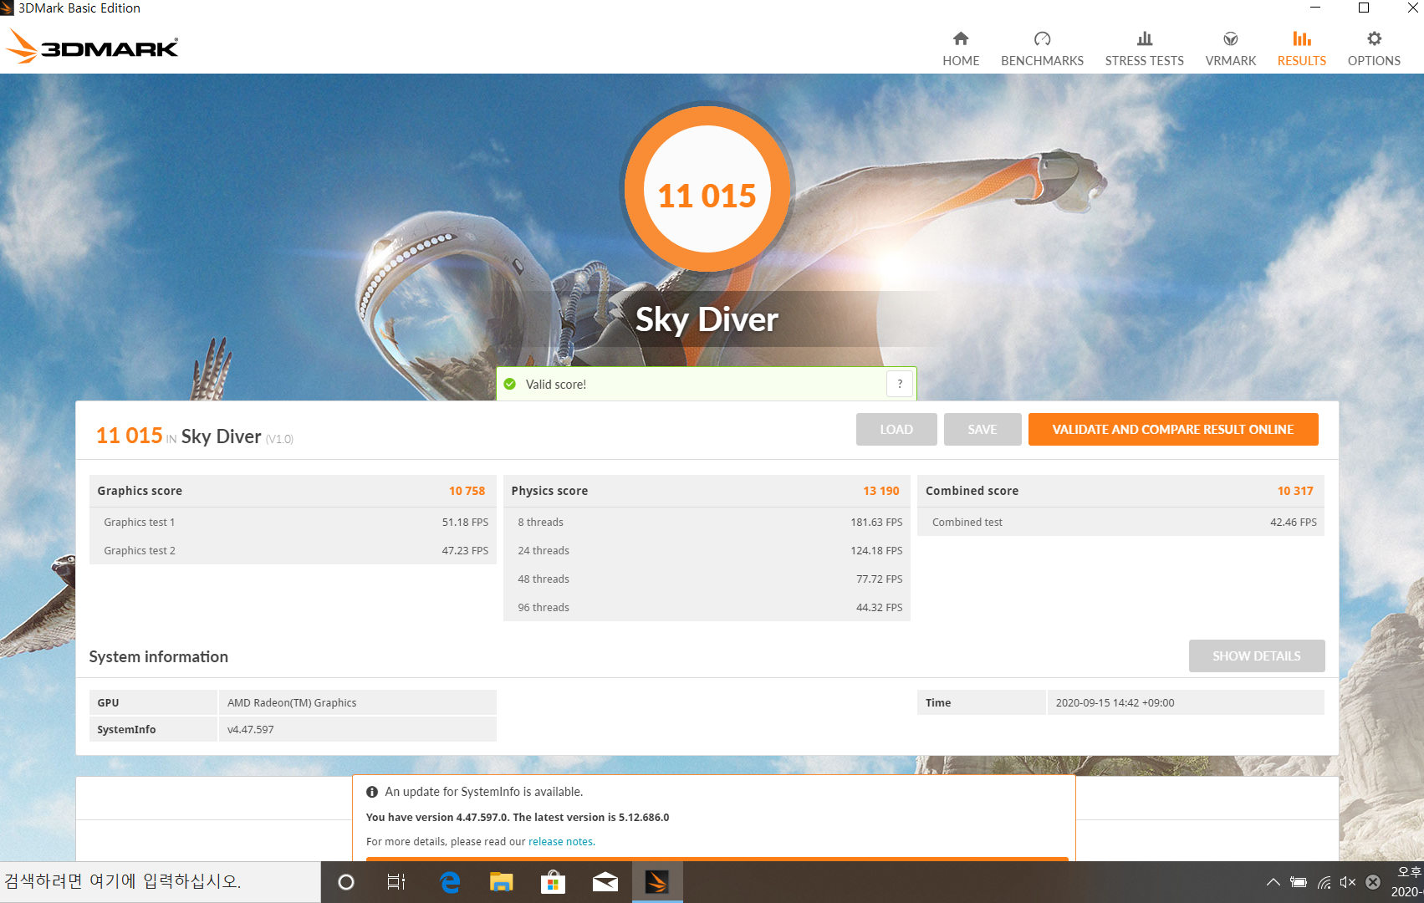Switch to STRESS TESTS tab label
The width and height of the screenshot is (1424, 903).
1145,61
